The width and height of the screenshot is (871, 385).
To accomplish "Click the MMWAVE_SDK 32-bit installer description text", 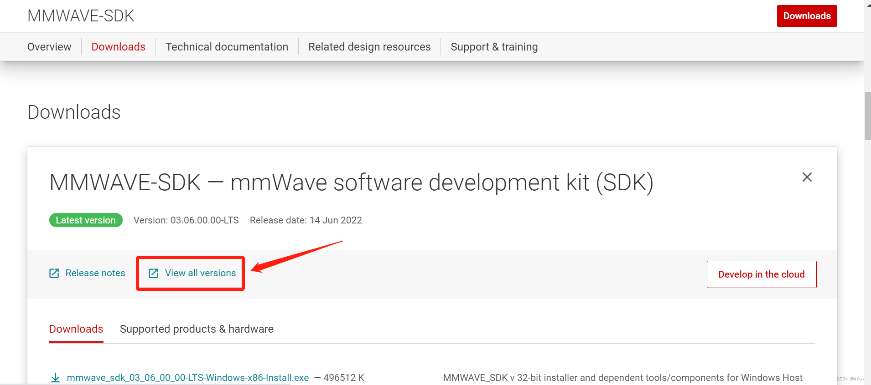I will (622, 378).
